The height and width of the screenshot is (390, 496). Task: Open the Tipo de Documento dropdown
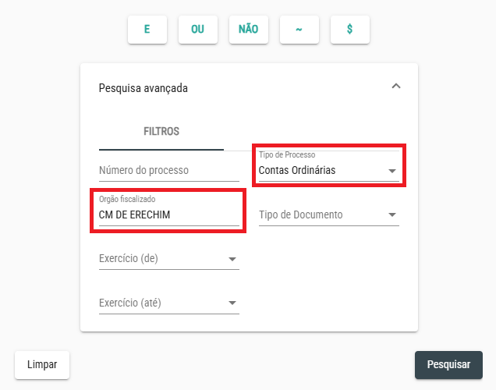pos(328,214)
